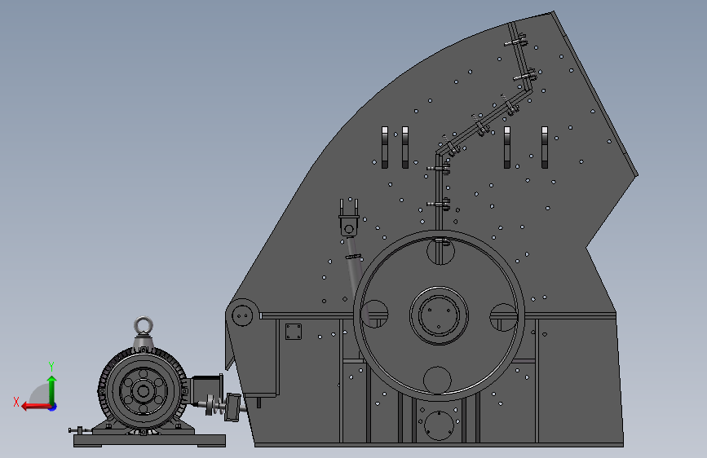This screenshot has height=458, width=707.
Task: Select the central shaft hub of the rotor
Action: [x=439, y=315]
